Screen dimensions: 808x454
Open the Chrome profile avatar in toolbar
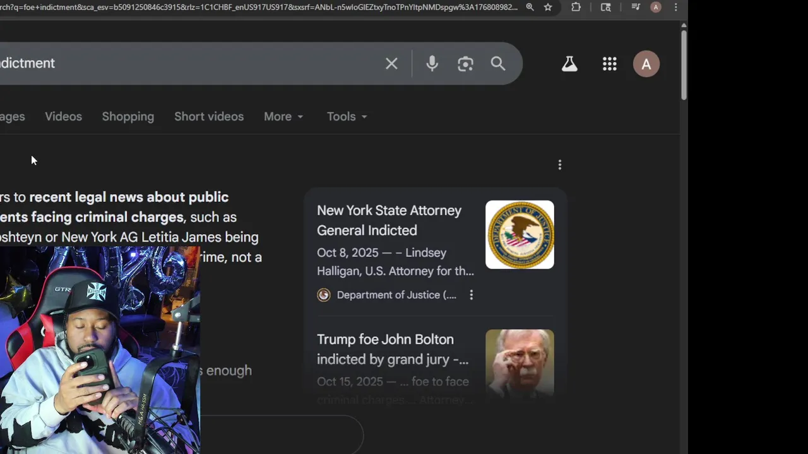click(656, 7)
